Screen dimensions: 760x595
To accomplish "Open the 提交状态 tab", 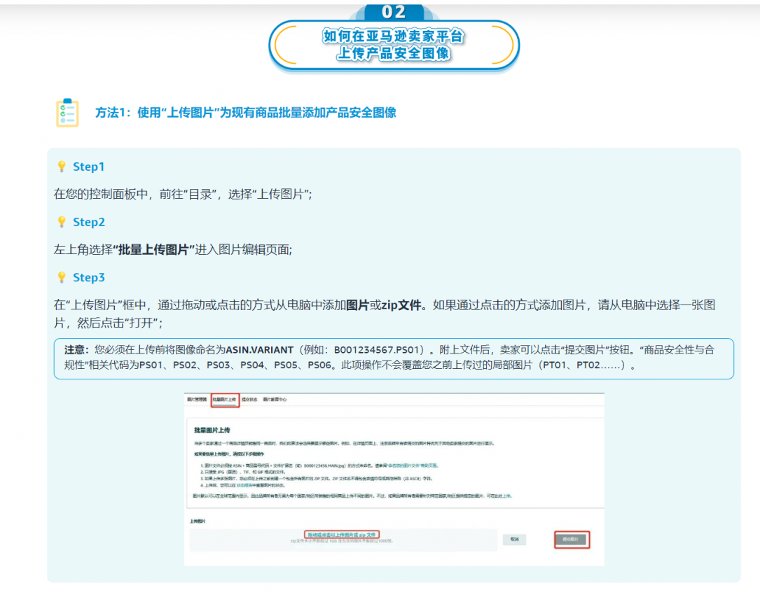I will (x=249, y=400).
